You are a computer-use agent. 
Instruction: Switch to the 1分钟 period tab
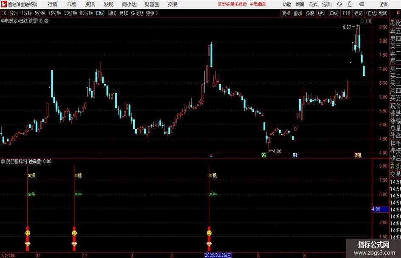(26, 13)
